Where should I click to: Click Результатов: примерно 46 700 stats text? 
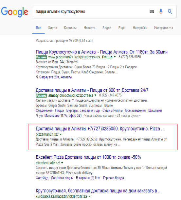point(64,41)
